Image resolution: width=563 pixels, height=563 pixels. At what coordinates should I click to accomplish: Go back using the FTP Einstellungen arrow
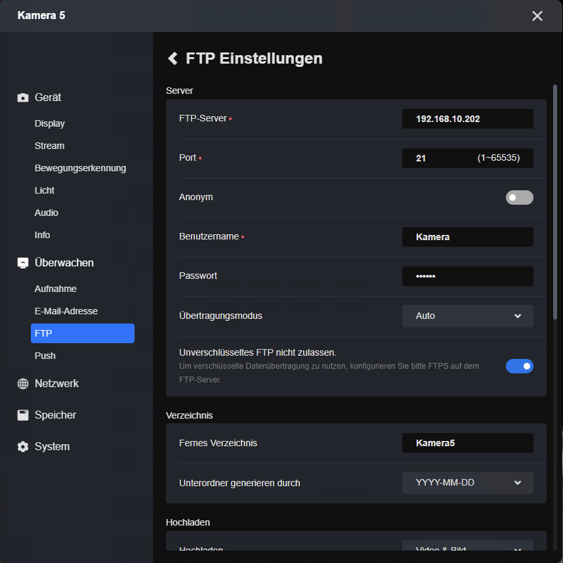pos(173,58)
